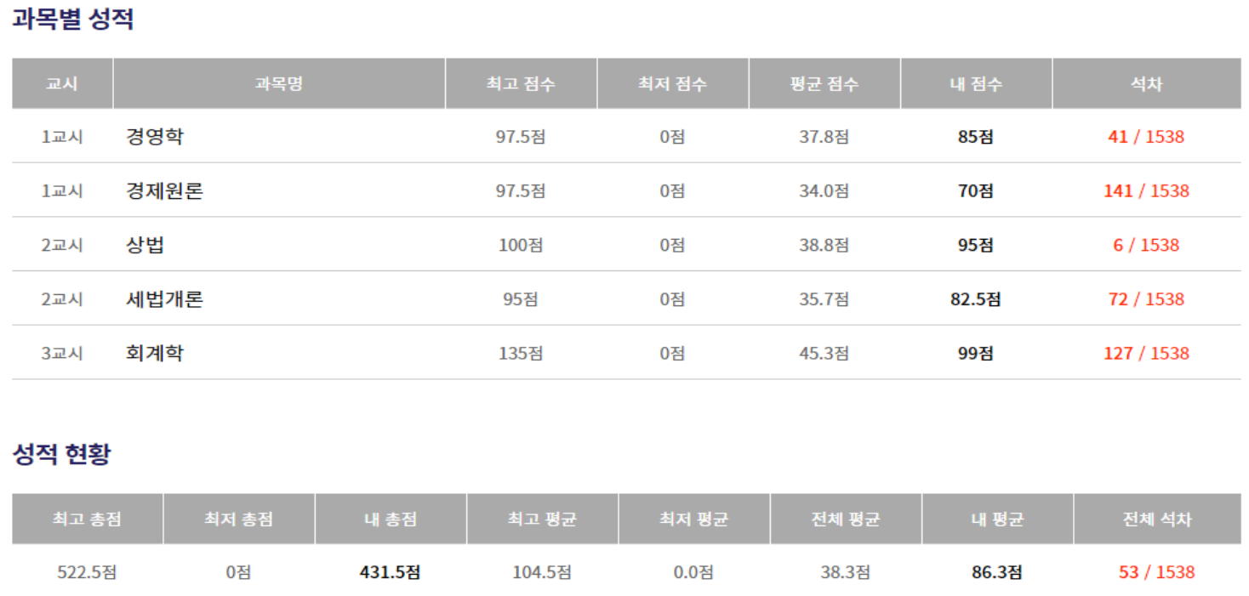1249x596 pixels.
Task: Click the 431.5점 total score value
Action: 390,572
